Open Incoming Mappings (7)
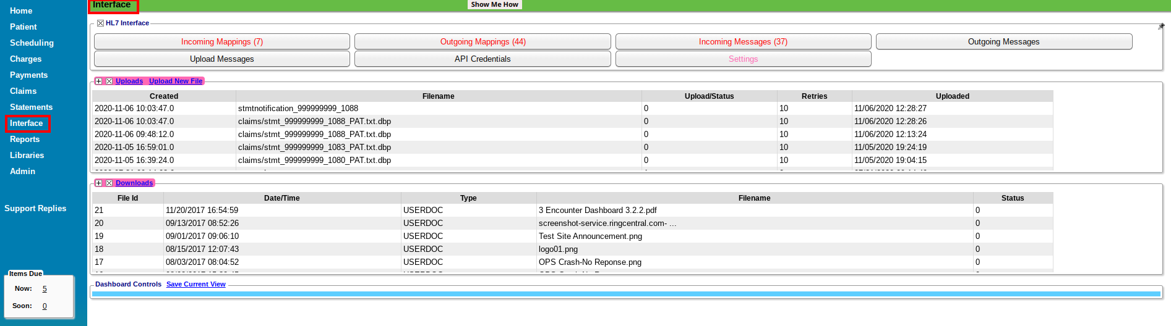Image resolution: width=1171 pixels, height=326 pixels. (221, 42)
